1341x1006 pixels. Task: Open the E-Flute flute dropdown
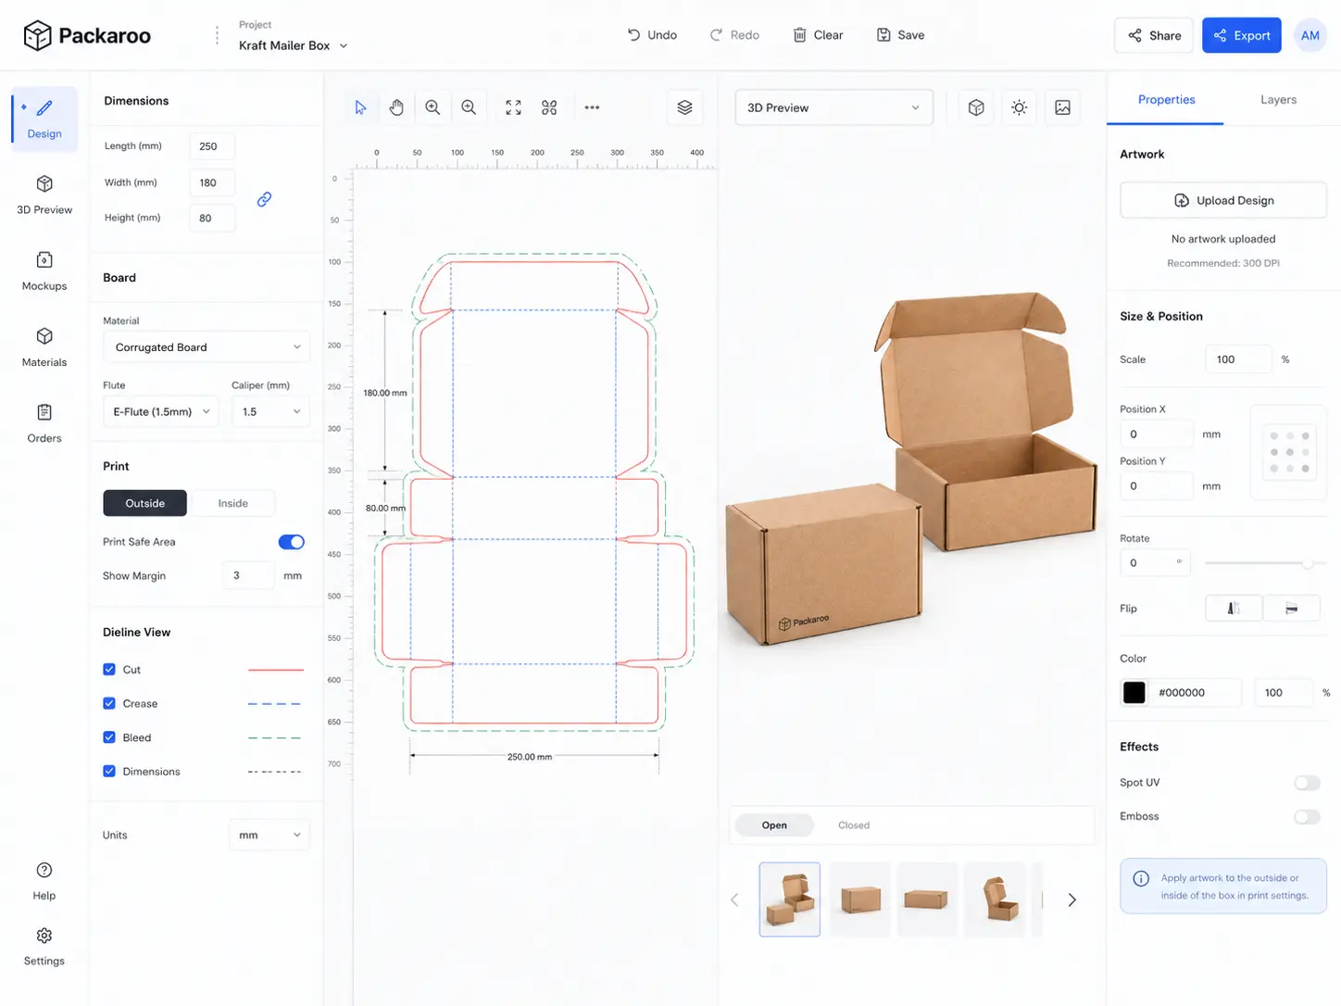point(161,411)
